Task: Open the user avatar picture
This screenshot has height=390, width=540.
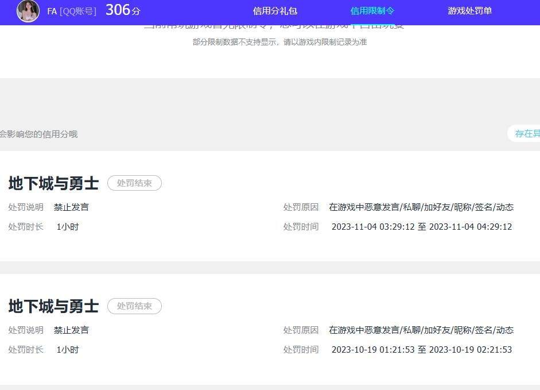Action: coord(28,11)
